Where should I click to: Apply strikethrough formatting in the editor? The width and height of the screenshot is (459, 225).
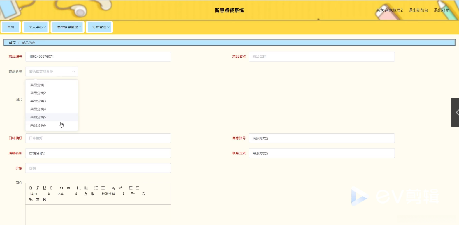(x=51, y=188)
